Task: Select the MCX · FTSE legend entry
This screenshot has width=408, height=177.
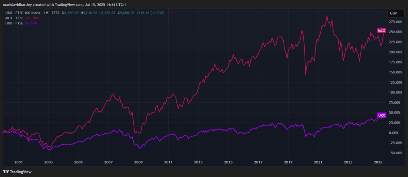Action: [x=14, y=18]
